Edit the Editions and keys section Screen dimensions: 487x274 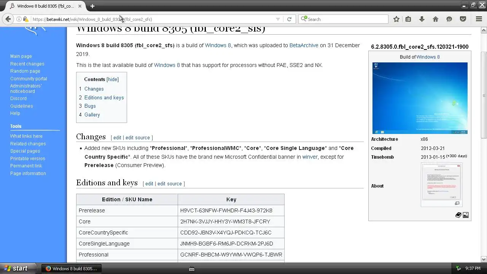(x=149, y=184)
